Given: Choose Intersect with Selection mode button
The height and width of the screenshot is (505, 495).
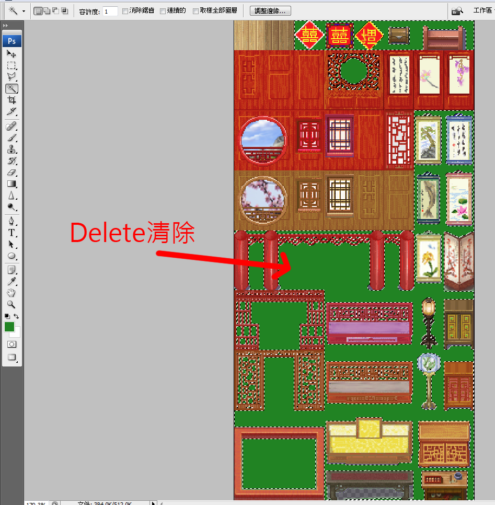Looking at the screenshot, I should pyautogui.click(x=65, y=12).
